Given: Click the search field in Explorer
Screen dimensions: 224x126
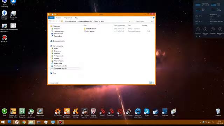Looking at the screenshot, I should (144, 21).
